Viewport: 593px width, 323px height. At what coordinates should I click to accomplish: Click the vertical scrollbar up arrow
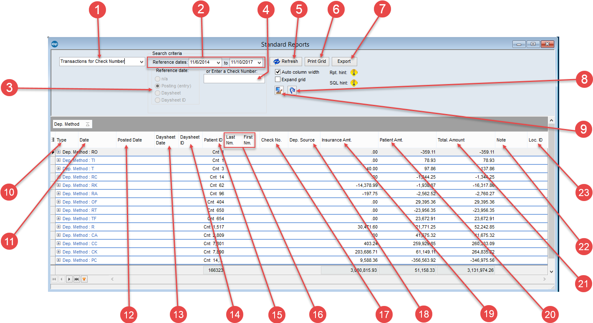pos(551,120)
